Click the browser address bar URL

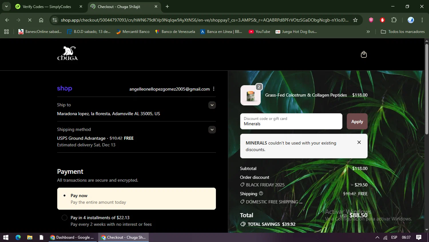(x=204, y=20)
